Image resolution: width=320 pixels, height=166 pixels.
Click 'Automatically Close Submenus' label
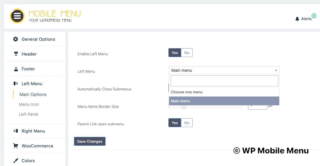tap(104, 89)
